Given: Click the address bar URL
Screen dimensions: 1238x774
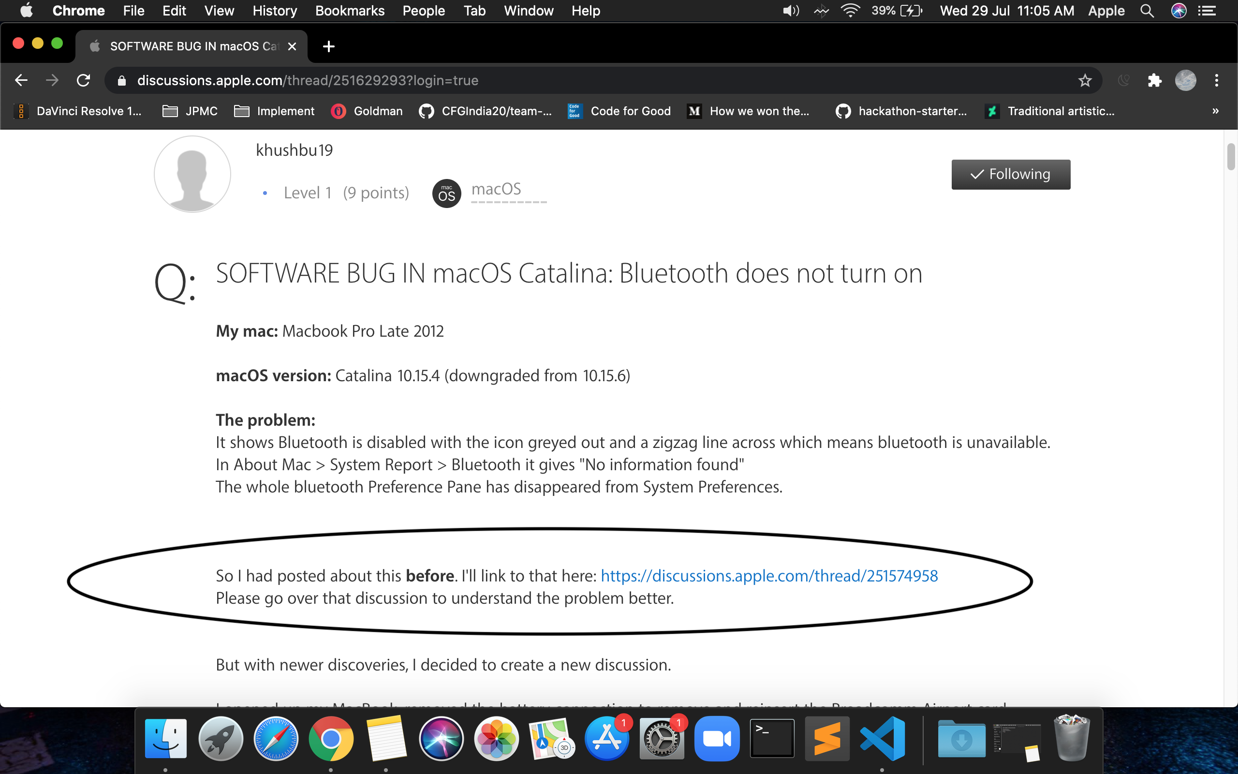Looking at the screenshot, I should point(307,80).
